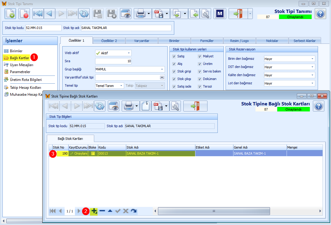Expand print options arrow in main toolbar
The height and width of the screenshot is (225, 331).
[149, 14]
